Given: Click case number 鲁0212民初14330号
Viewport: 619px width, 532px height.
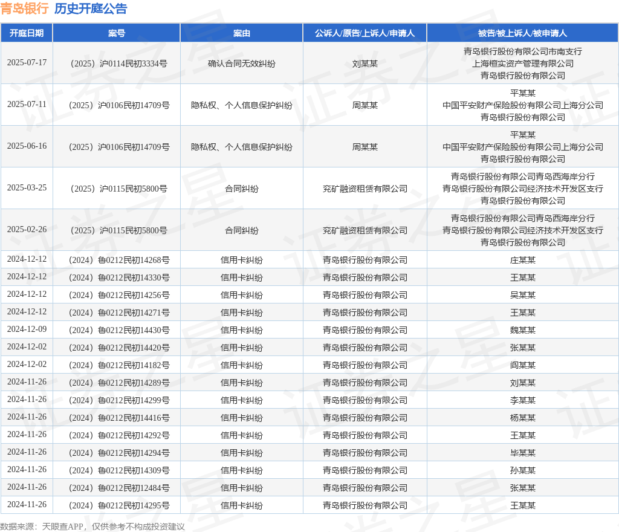Looking at the screenshot, I should click(x=134, y=278).
